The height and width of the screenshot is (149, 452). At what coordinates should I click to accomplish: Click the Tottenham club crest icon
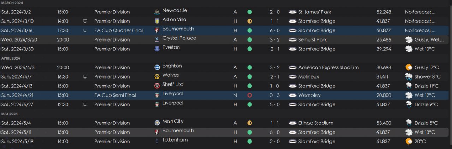click(x=157, y=141)
